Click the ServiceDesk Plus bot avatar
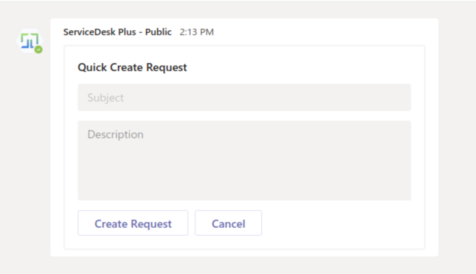This screenshot has width=476, height=274. click(30, 41)
